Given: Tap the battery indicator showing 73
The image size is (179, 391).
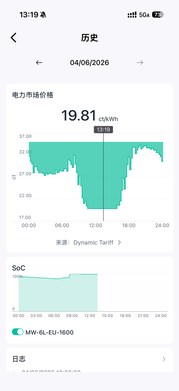Looking at the screenshot, I should 158,15.
